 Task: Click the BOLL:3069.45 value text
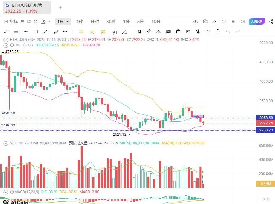(x=47, y=45)
